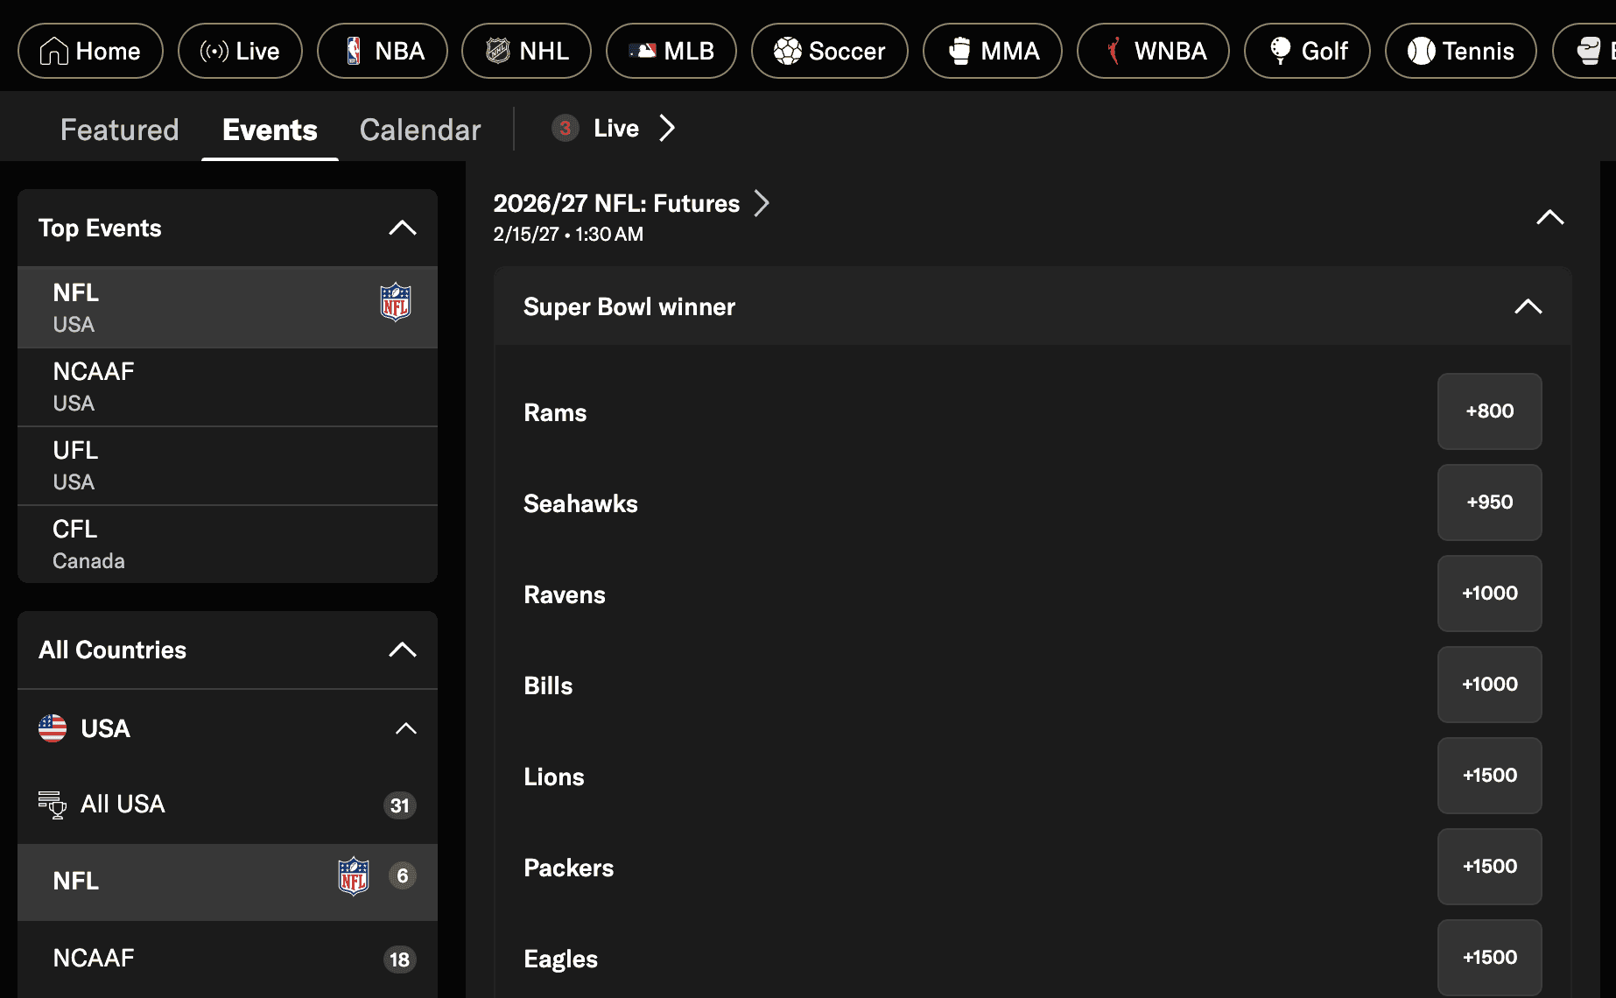Bet on Eagles at +1500
Viewport: 1616px width, 998px height.
[x=1490, y=958]
